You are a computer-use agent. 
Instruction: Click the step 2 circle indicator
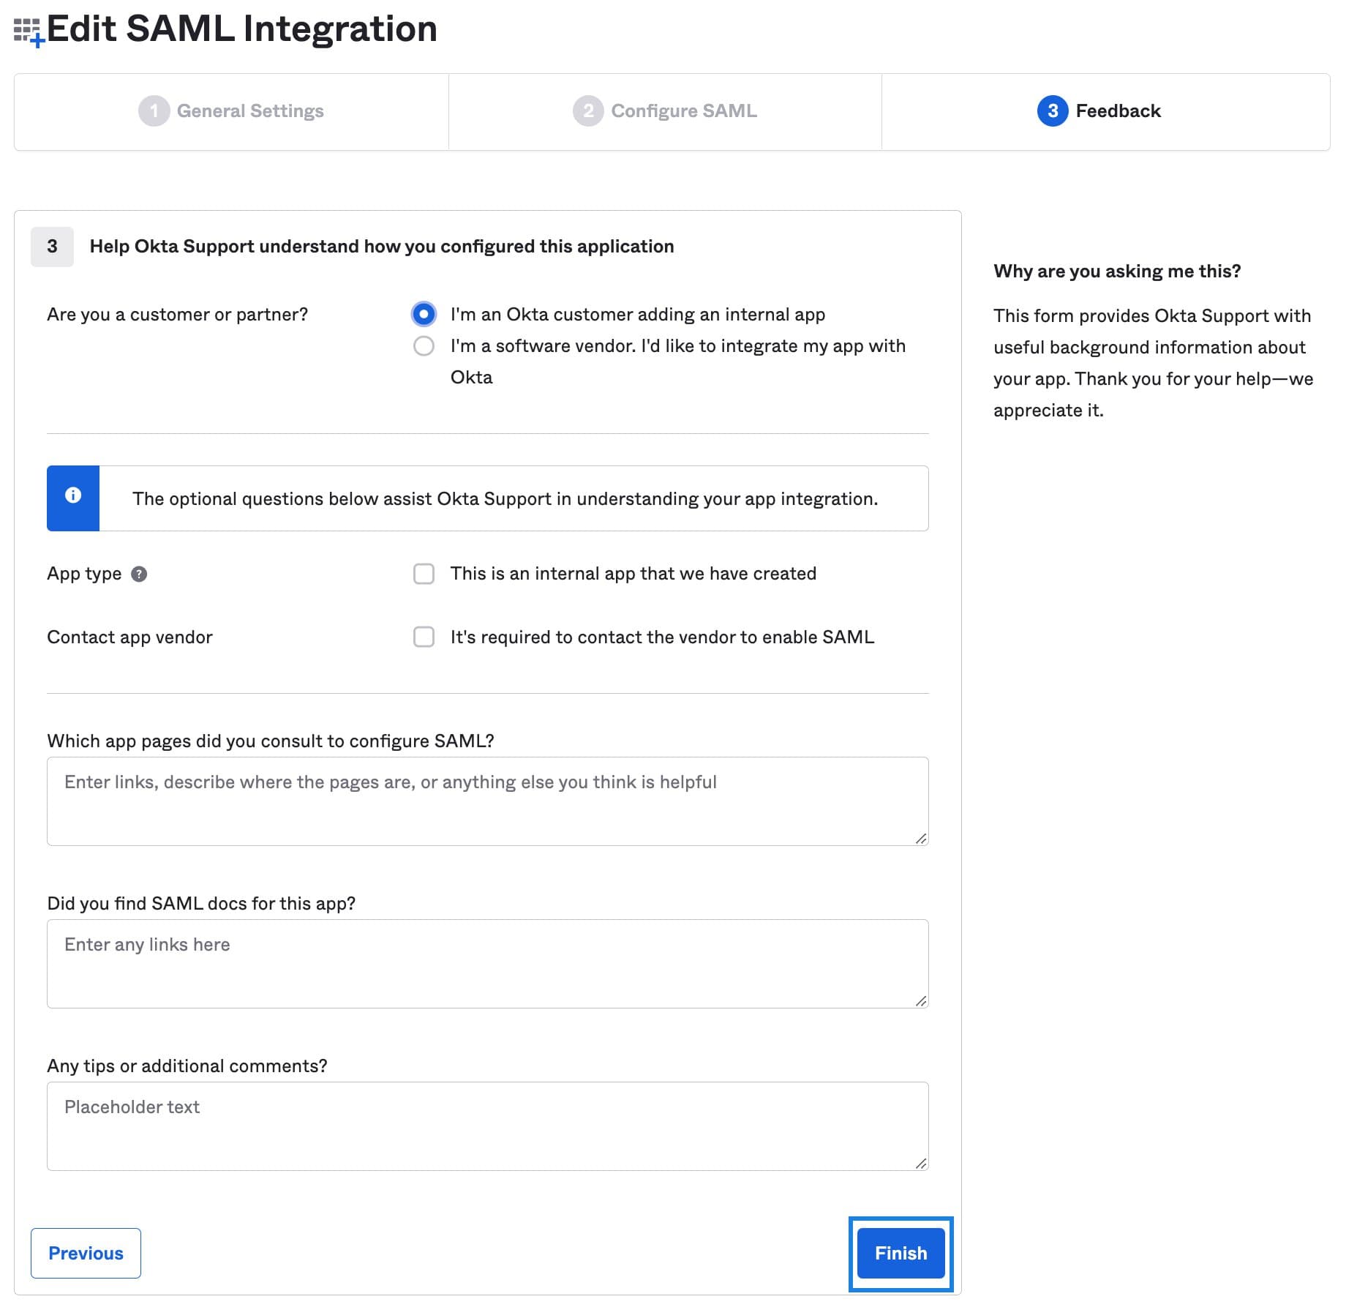click(590, 111)
